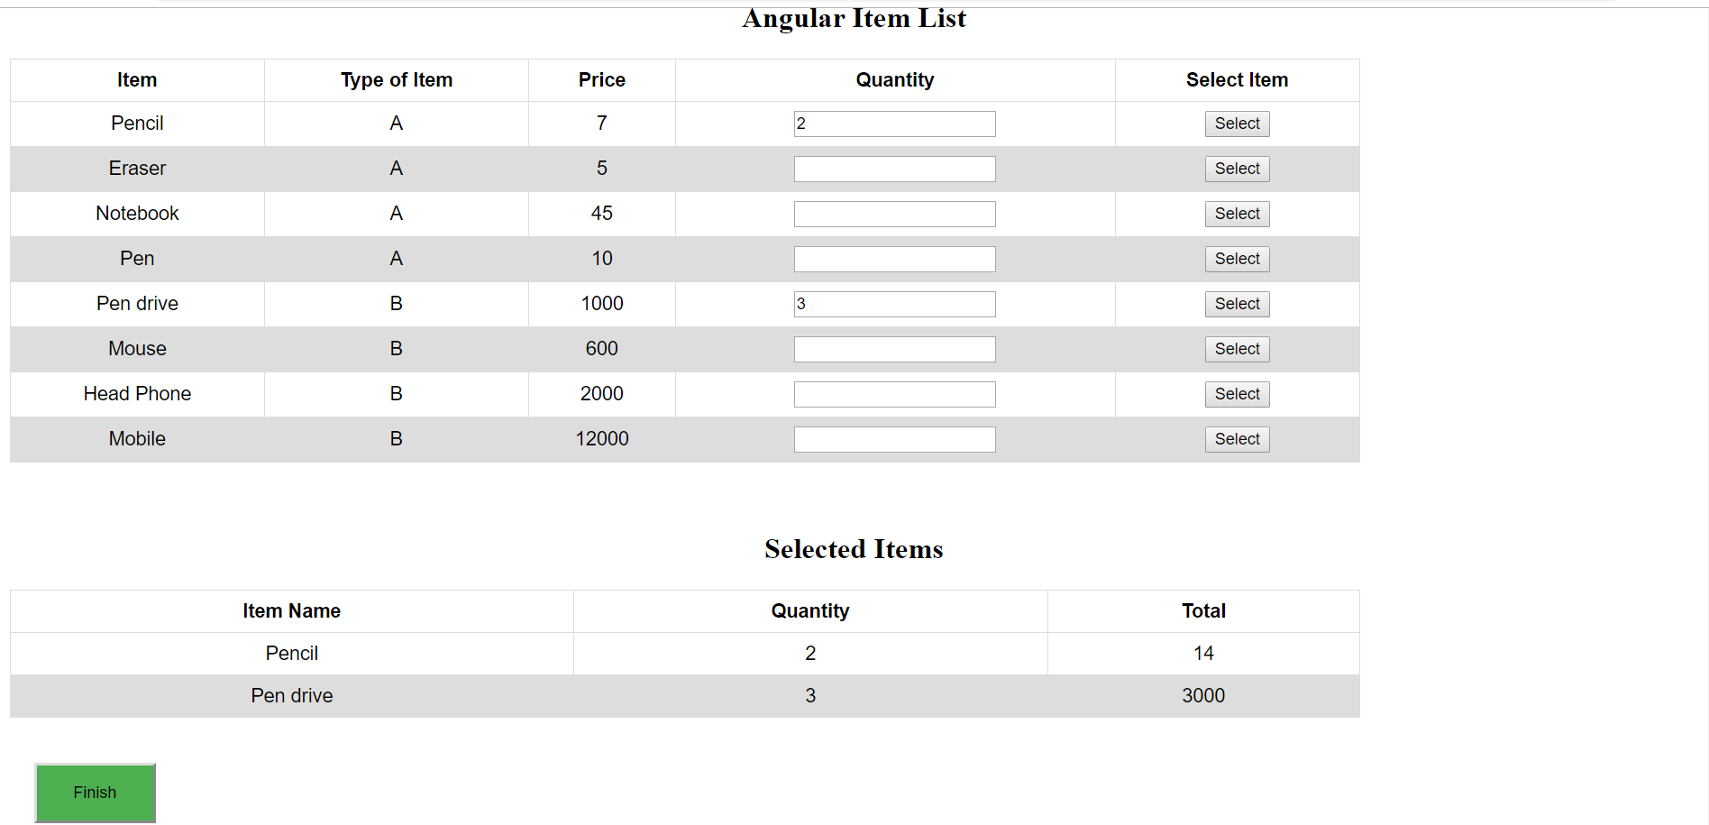Click the quantity field for Pen
The height and width of the screenshot is (825, 1709).
(894, 259)
